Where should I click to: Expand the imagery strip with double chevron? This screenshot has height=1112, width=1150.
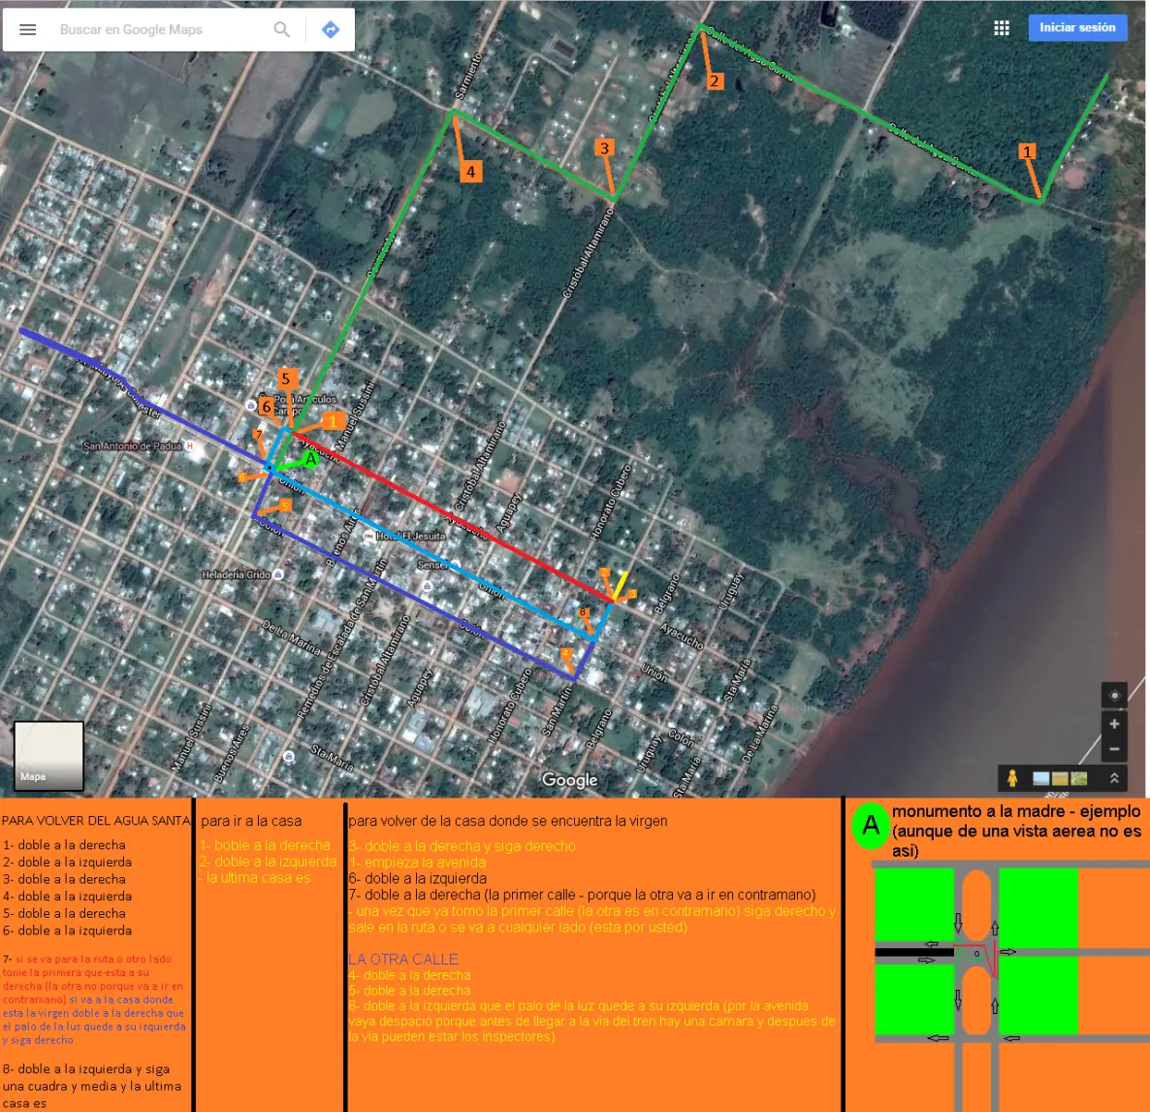click(x=1114, y=778)
